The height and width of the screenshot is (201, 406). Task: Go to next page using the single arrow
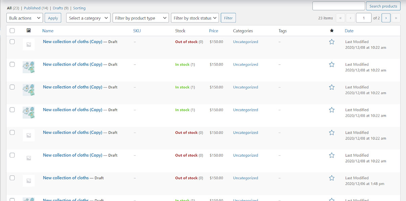[x=386, y=18]
